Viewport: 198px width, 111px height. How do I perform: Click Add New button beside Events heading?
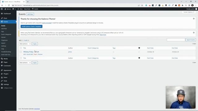coord(30,14)
